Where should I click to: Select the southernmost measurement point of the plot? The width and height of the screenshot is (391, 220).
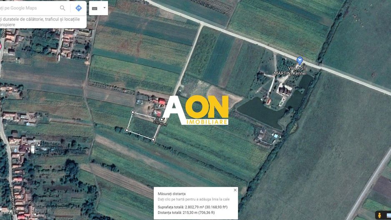click(153, 139)
